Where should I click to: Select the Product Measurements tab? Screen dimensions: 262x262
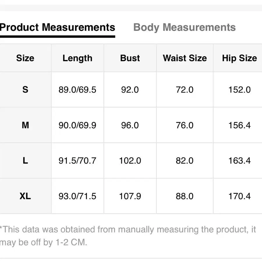[57, 27]
